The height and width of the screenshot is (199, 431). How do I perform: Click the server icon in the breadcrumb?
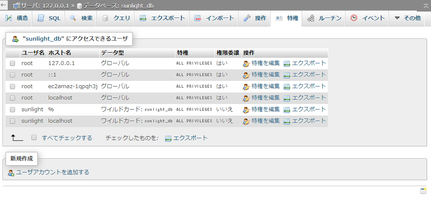(16, 6)
